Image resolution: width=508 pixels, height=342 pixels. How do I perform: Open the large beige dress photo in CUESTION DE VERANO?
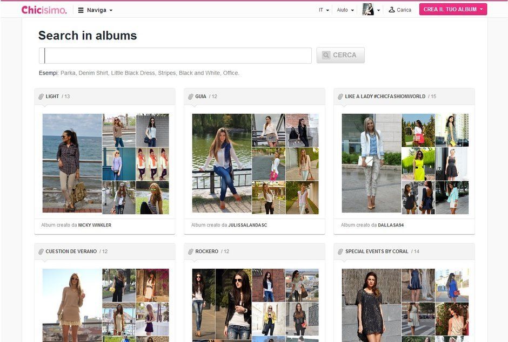[x=72, y=305]
